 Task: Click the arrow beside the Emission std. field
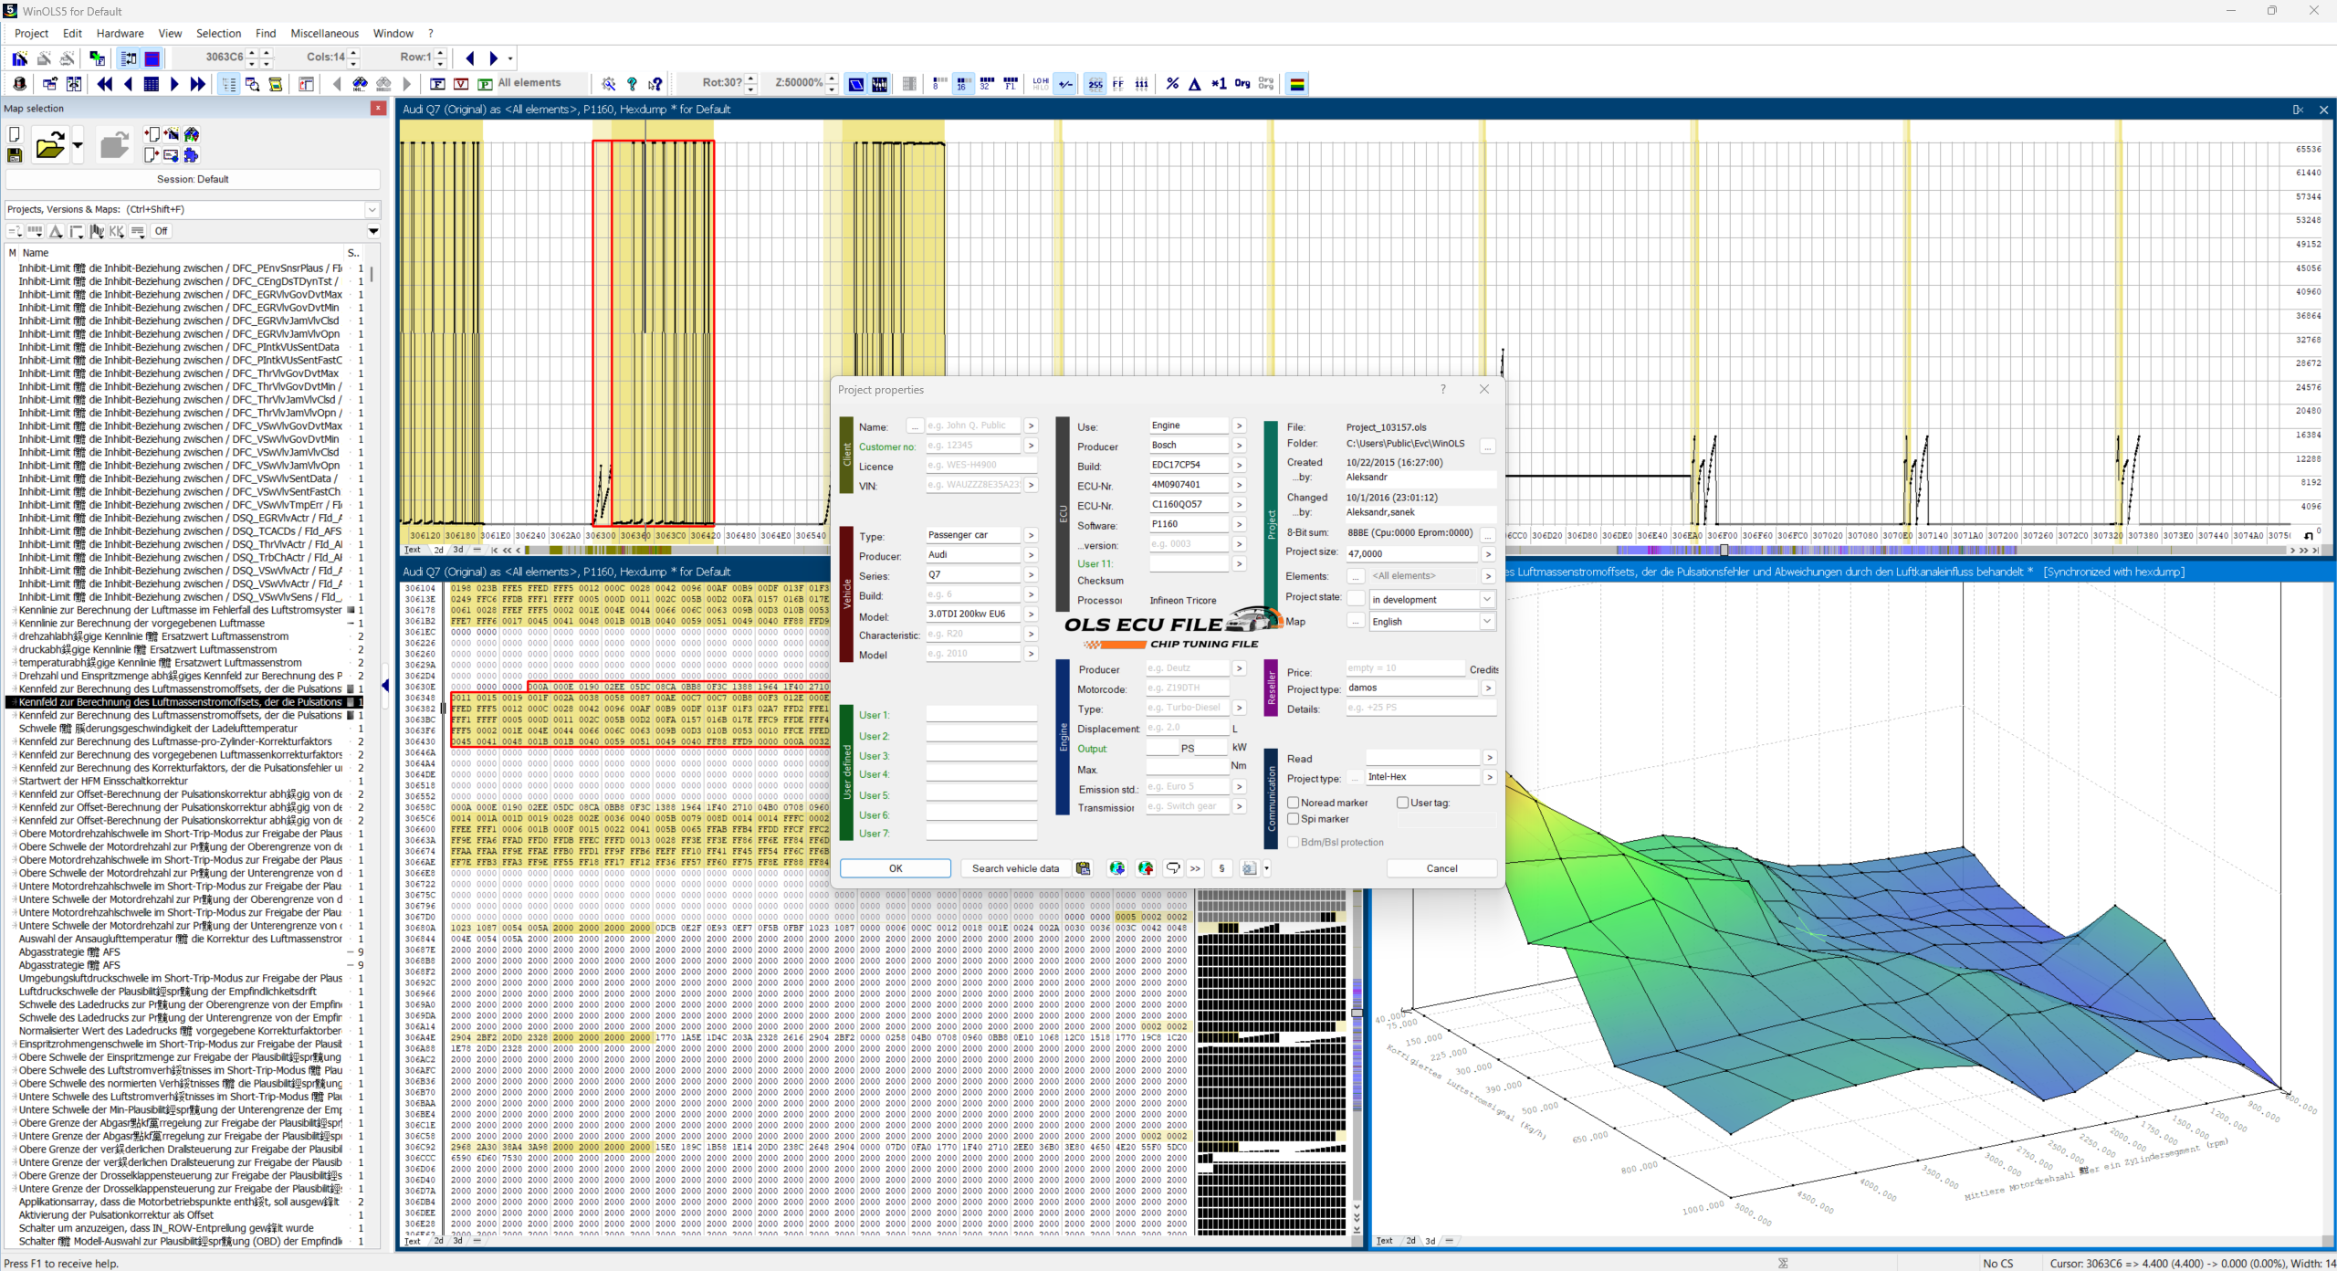point(1239,786)
